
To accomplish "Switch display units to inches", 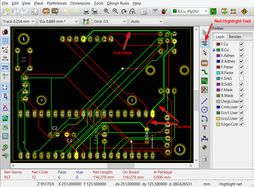I will tap(5, 58).
